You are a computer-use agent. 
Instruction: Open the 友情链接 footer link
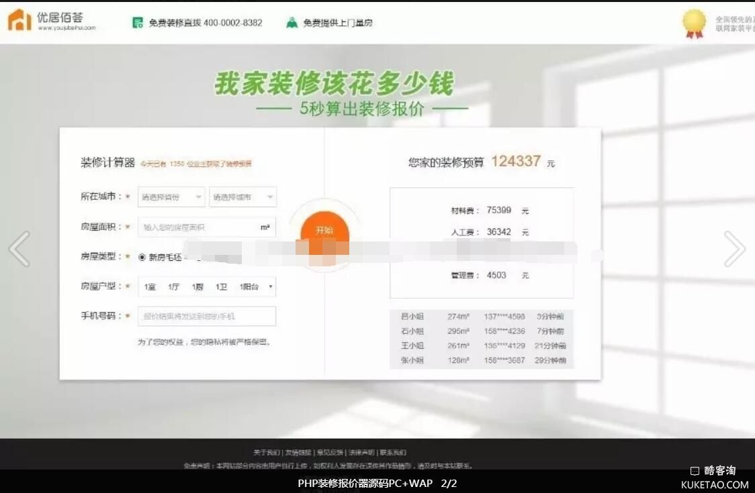coord(298,453)
